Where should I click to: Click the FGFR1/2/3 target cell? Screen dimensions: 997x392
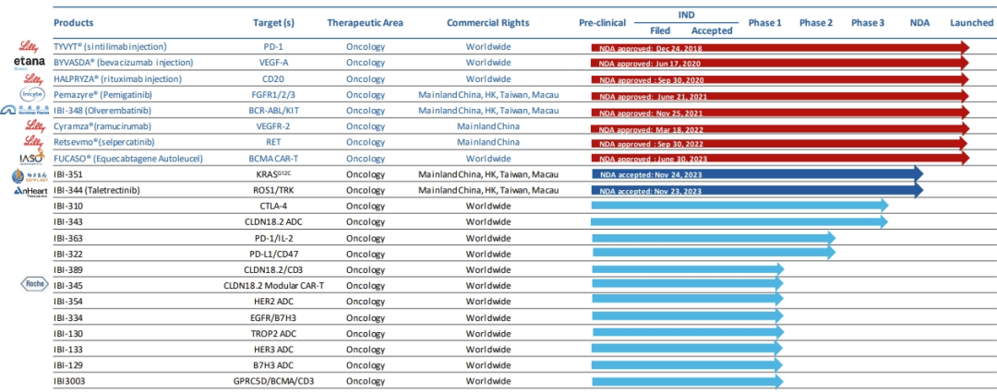point(273,95)
